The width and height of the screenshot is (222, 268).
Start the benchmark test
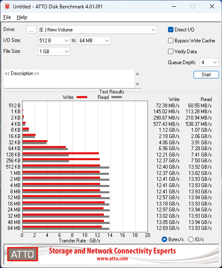[206, 75]
